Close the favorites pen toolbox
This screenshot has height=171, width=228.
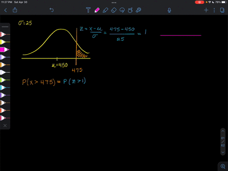tap(5, 125)
